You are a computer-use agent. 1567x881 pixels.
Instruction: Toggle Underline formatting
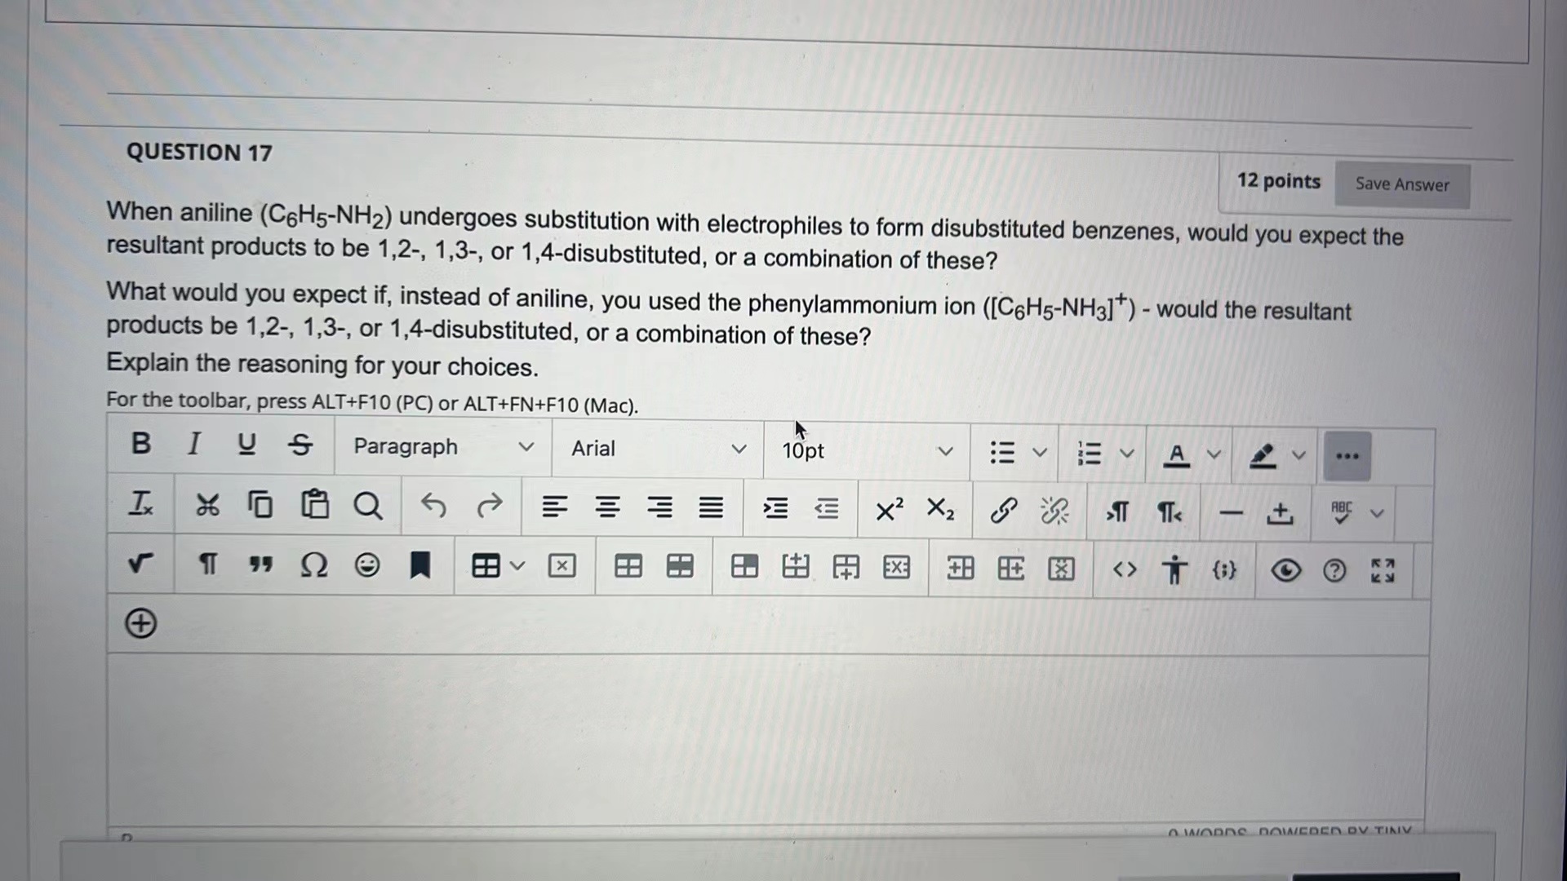[x=246, y=444]
